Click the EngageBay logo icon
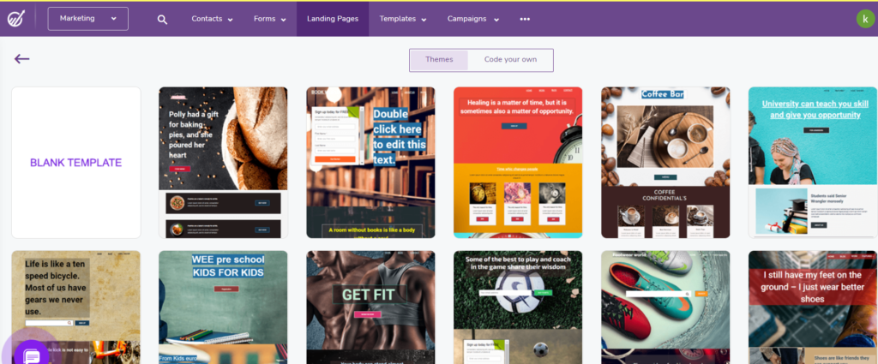This screenshot has width=878, height=364. [x=15, y=19]
